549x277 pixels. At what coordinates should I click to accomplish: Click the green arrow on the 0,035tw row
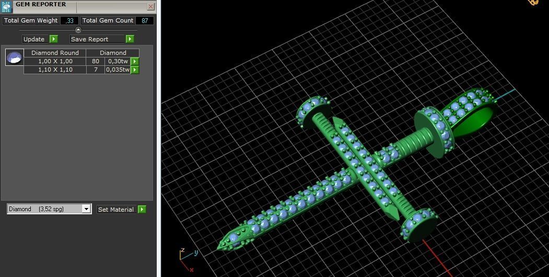pos(134,70)
